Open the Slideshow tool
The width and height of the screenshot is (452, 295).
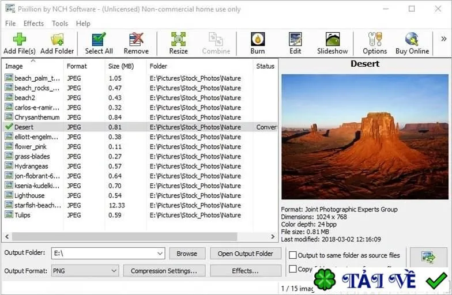coord(332,39)
